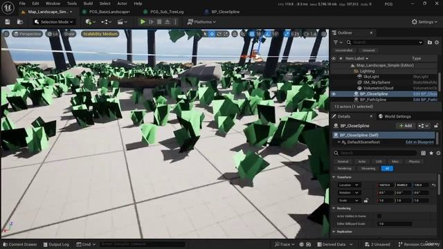Image resolution: width=443 pixels, height=249 pixels.
Task: Select the All filter in Details
Action: pos(387,169)
